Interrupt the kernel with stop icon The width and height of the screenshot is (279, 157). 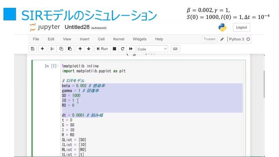click(x=114, y=49)
